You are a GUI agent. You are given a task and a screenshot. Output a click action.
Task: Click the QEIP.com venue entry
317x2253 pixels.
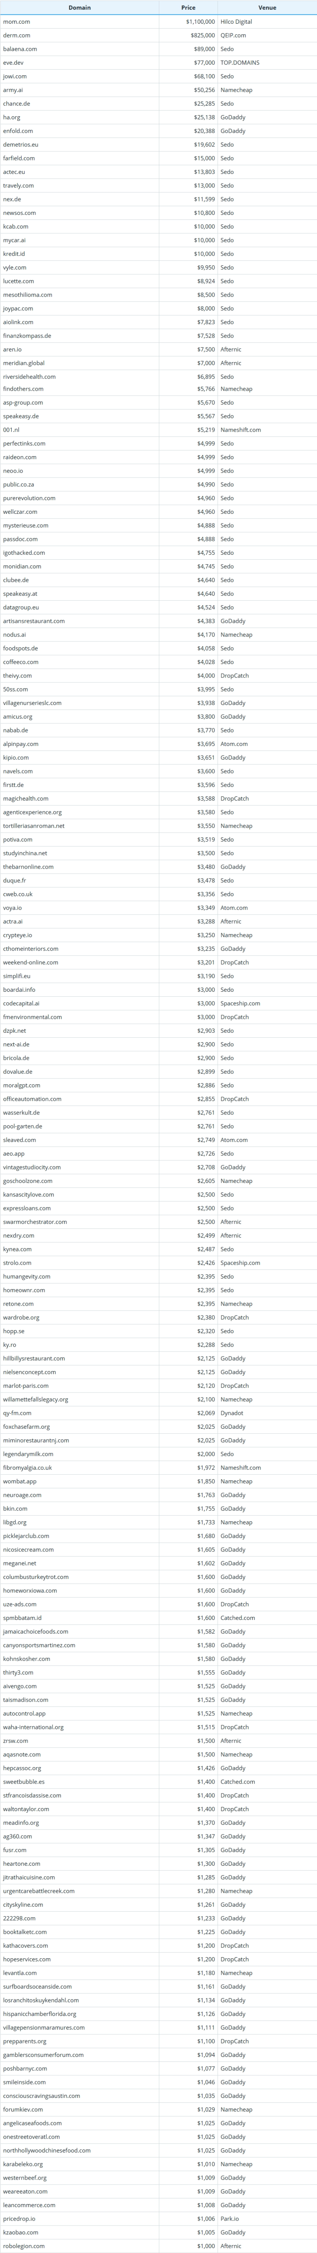pyautogui.click(x=233, y=35)
